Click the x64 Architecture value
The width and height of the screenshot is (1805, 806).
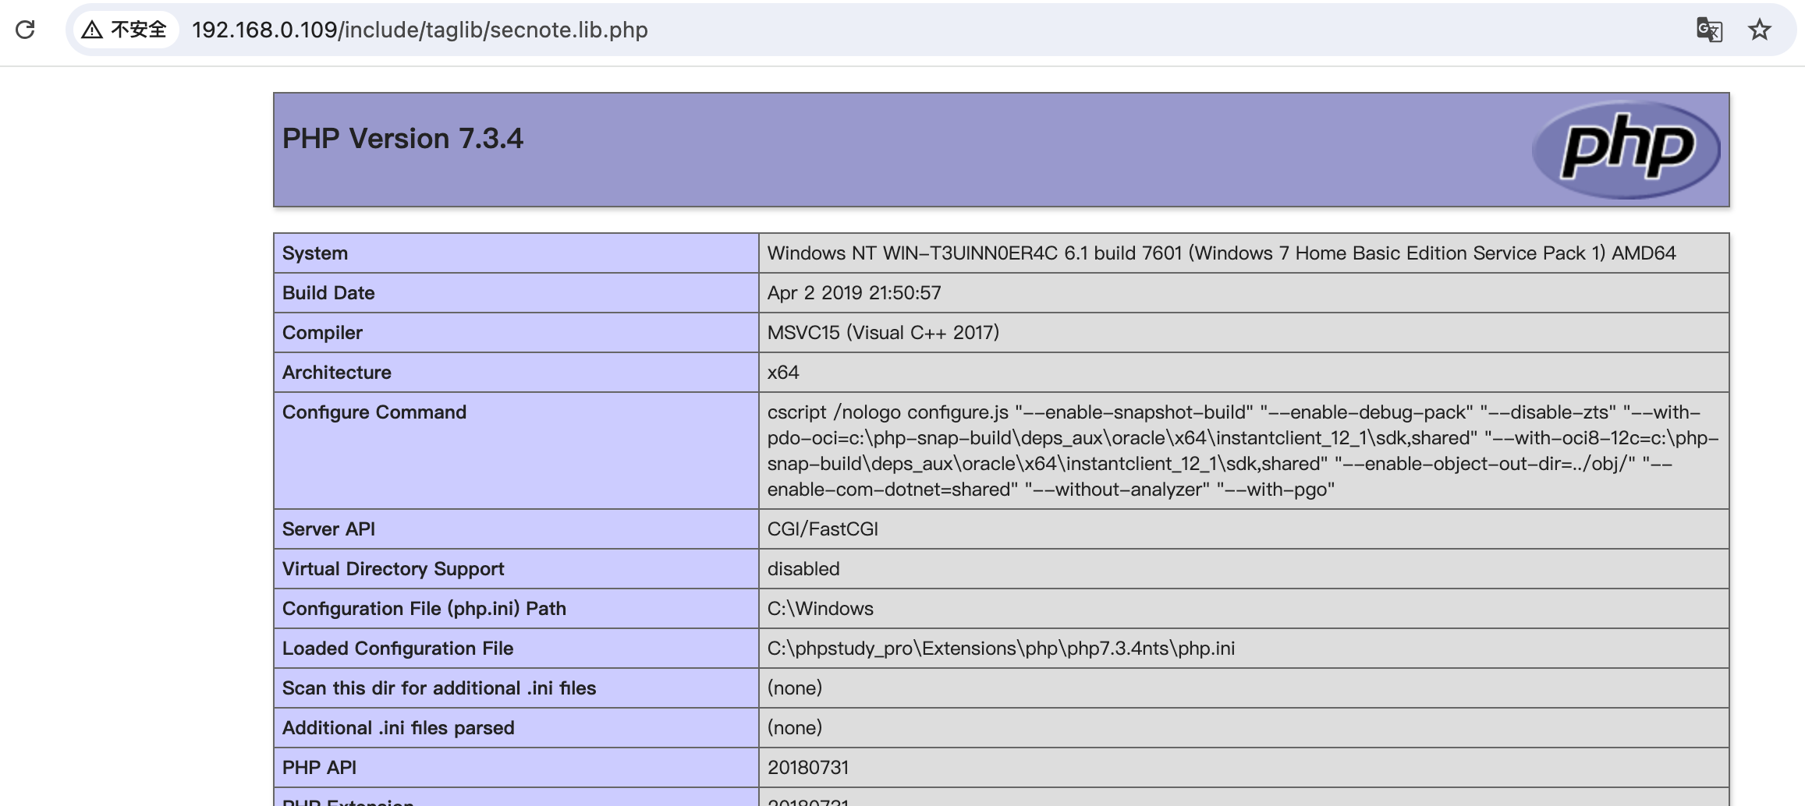tap(782, 372)
